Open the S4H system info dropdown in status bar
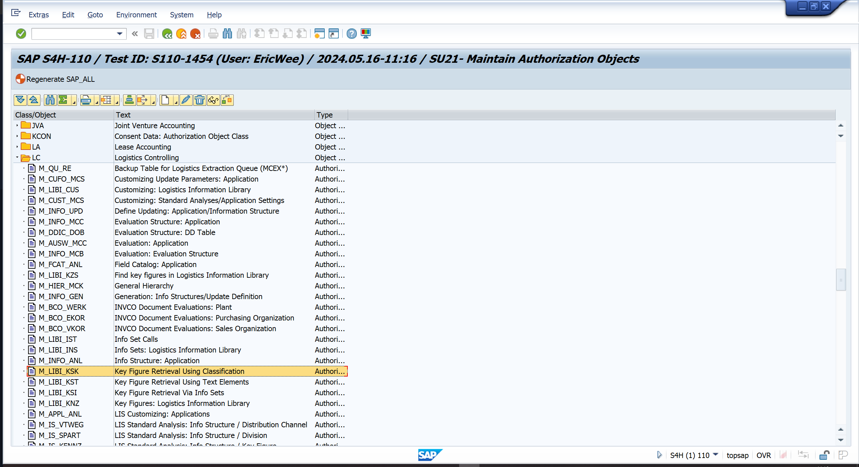859x467 pixels. [715, 455]
